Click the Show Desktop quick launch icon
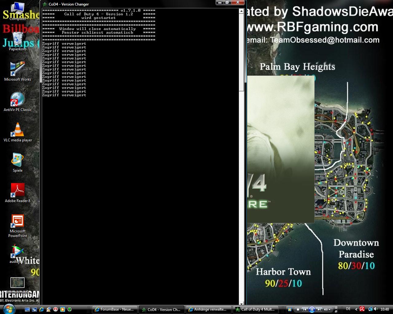This screenshot has width=393, height=314. pyautogui.click(x=27, y=309)
